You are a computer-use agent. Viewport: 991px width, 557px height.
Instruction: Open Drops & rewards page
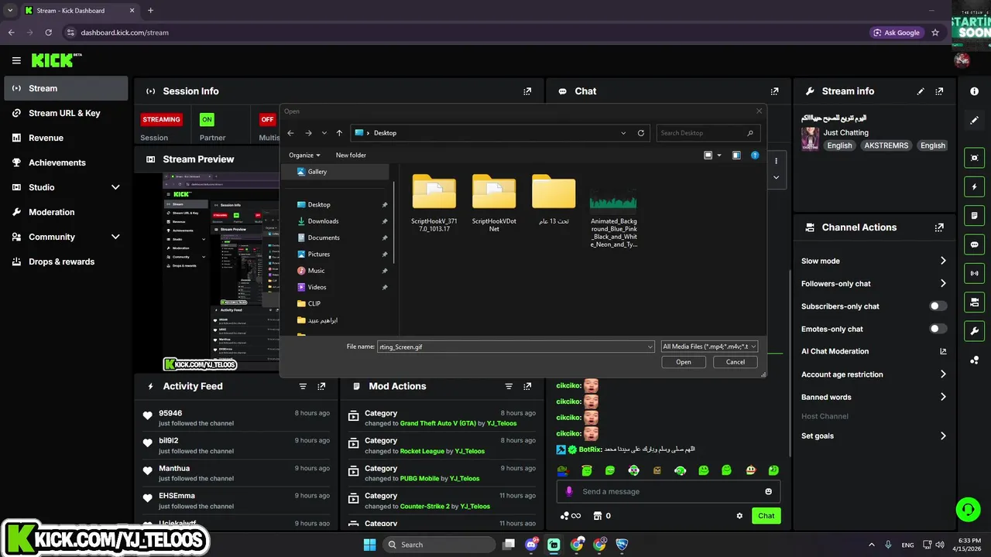(66, 261)
